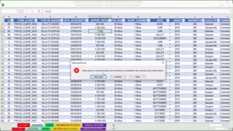
Task: Select row 4 header
Action: point(2,31)
